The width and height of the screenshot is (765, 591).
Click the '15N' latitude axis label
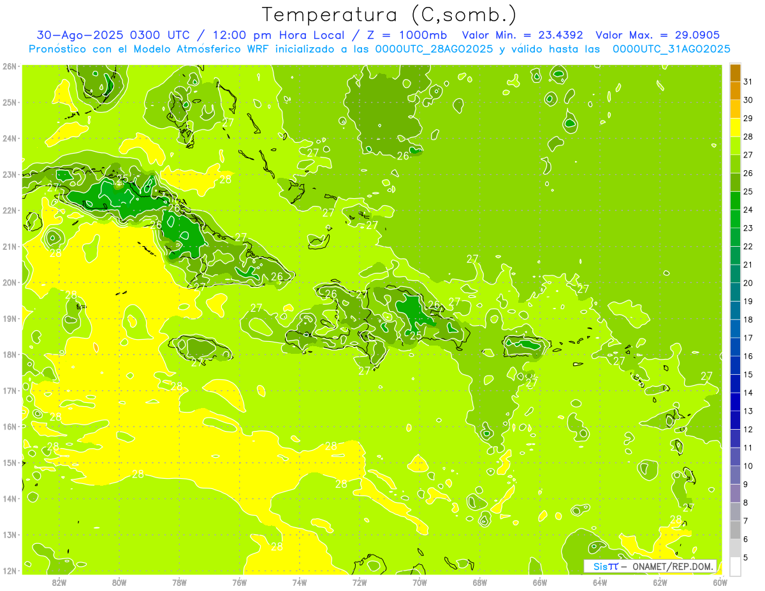coord(9,463)
